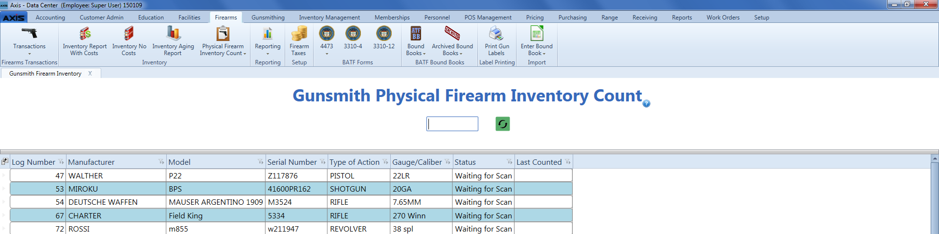Image resolution: width=939 pixels, height=234 pixels.
Task: Open Archived Bound Books
Action: (452, 41)
